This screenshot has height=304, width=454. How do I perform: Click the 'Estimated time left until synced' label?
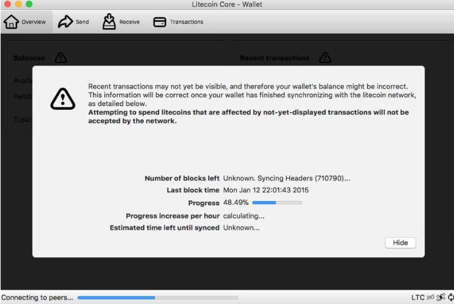click(164, 228)
